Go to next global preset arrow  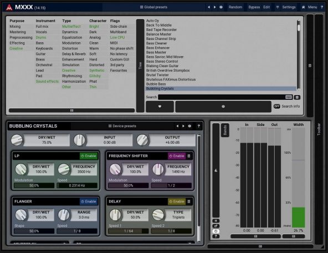[x=214, y=7]
